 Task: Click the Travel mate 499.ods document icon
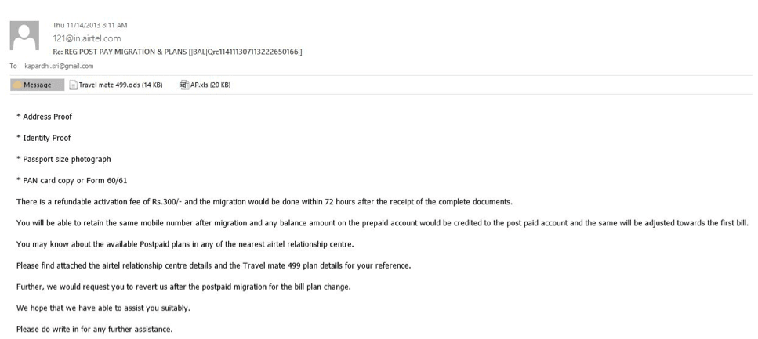[73, 85]
